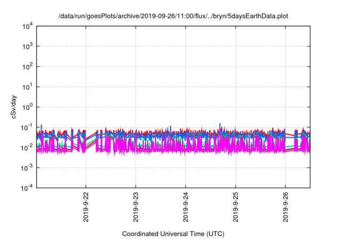This screenshot has height=239, width=342.
Task: Click the 10^1 y-axis tick label
Action: click(x=28, y=87)
